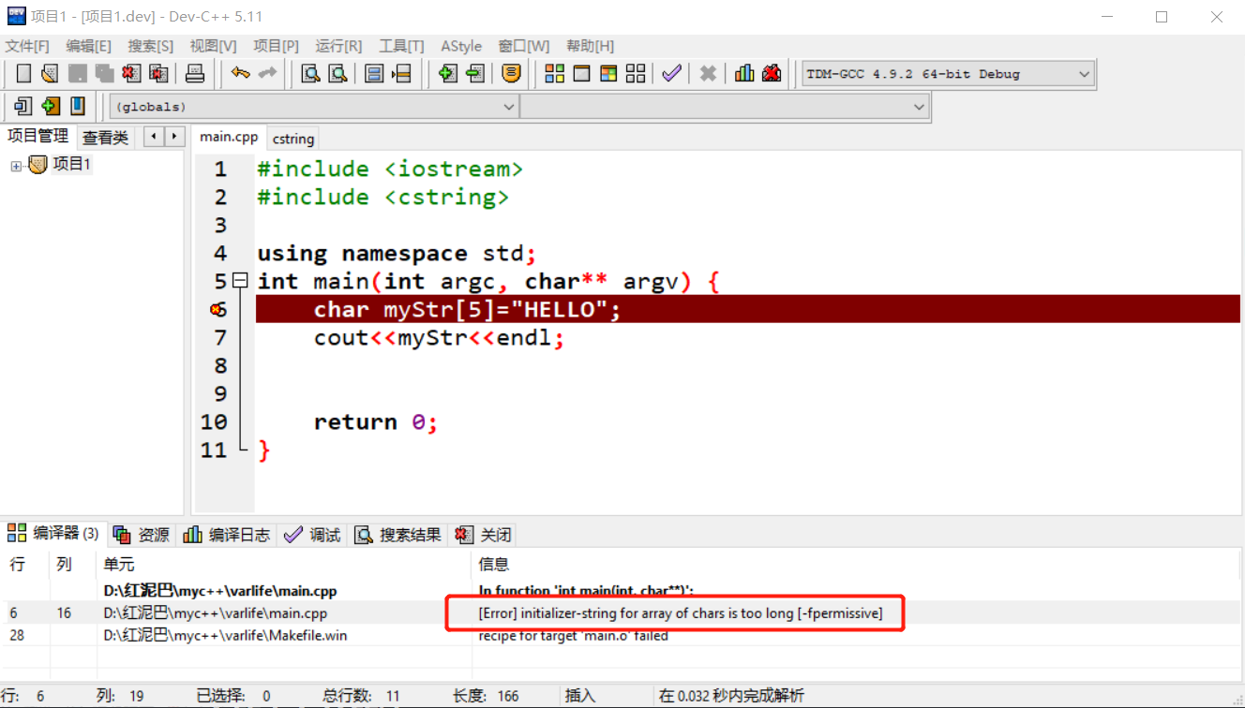Click the Compile & Run toolbar icon
This screenshot has width=1245, height=708.
pos(608,73)
